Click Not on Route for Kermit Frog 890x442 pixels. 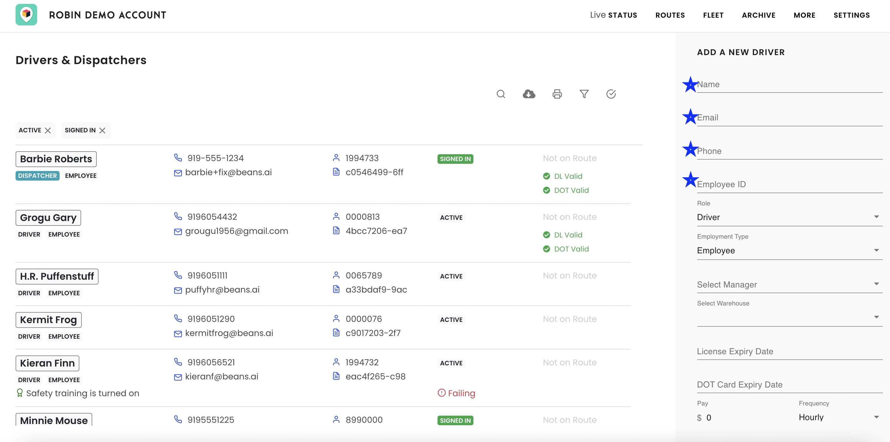(569, 319)
